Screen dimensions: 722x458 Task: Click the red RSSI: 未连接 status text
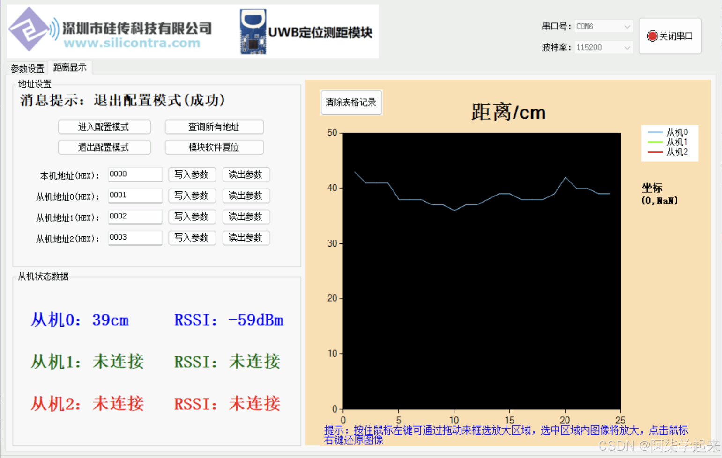click(227, 403)
